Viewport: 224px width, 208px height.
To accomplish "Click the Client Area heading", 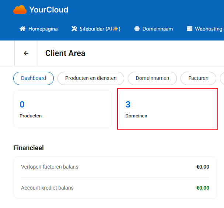I will [x=65, y=53].
